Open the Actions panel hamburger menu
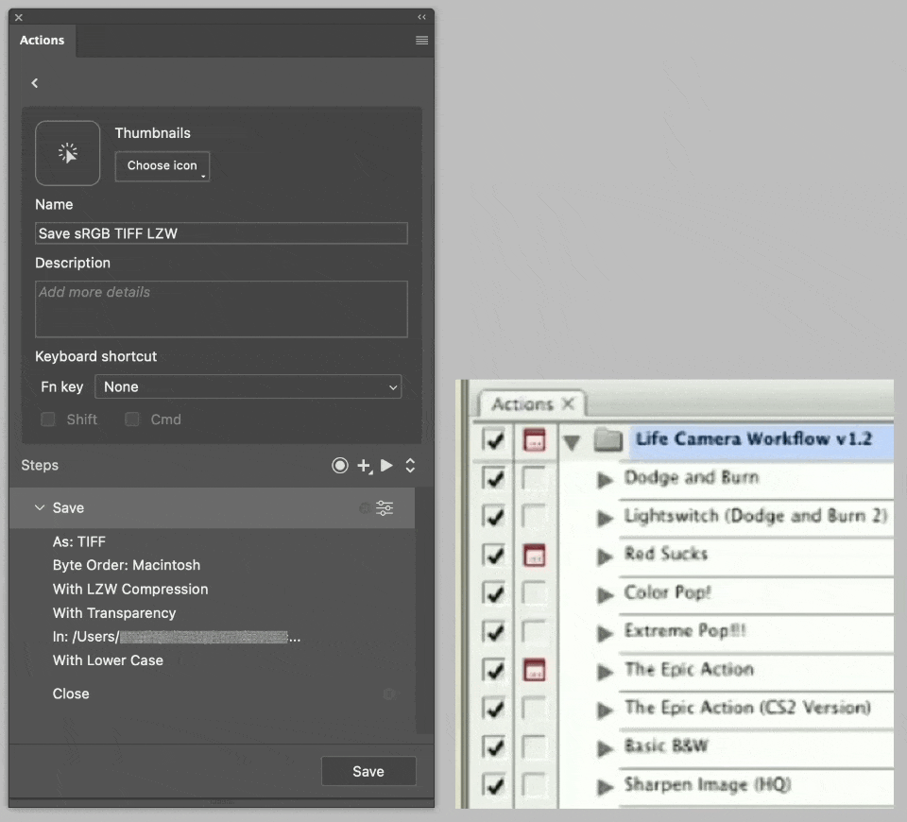 pos(421,40)
